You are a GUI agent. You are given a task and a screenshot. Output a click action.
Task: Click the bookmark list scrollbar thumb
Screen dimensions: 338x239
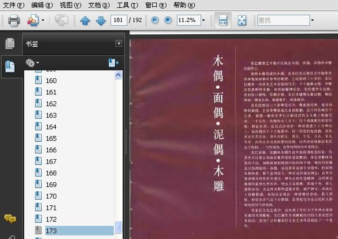(x=118, y=227)
